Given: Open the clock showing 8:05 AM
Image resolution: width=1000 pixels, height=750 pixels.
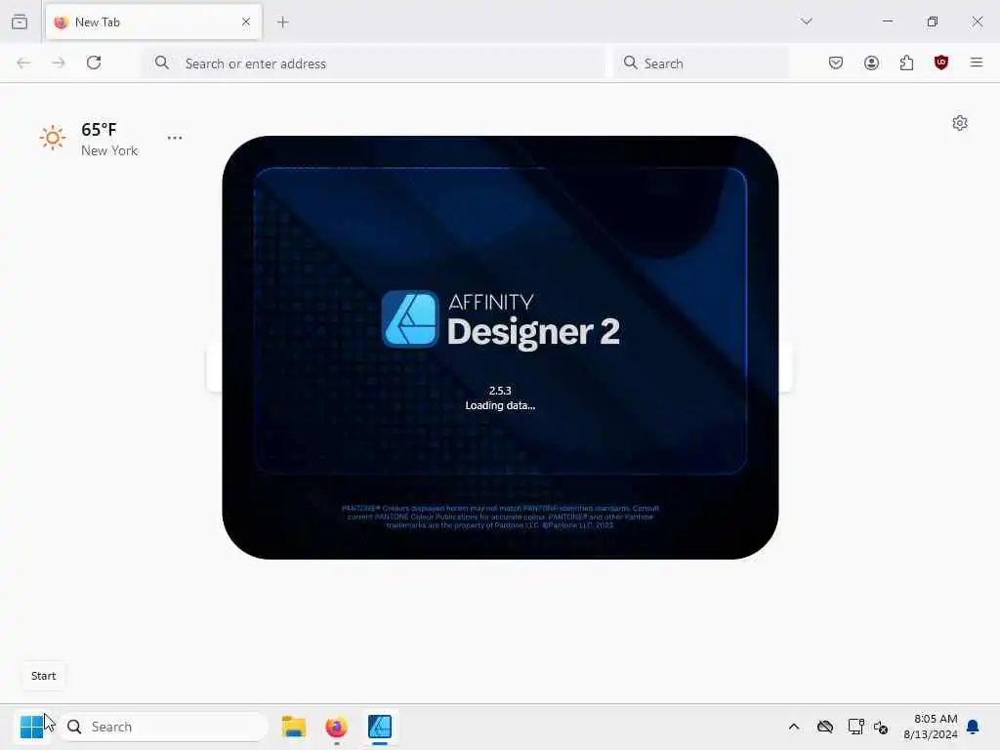Looking at the screenshot, I should [x=931, y=727].
